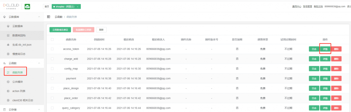Screen dimensions: 351x112
Task: Click 删除 for payment row
Action: [336, 79]
